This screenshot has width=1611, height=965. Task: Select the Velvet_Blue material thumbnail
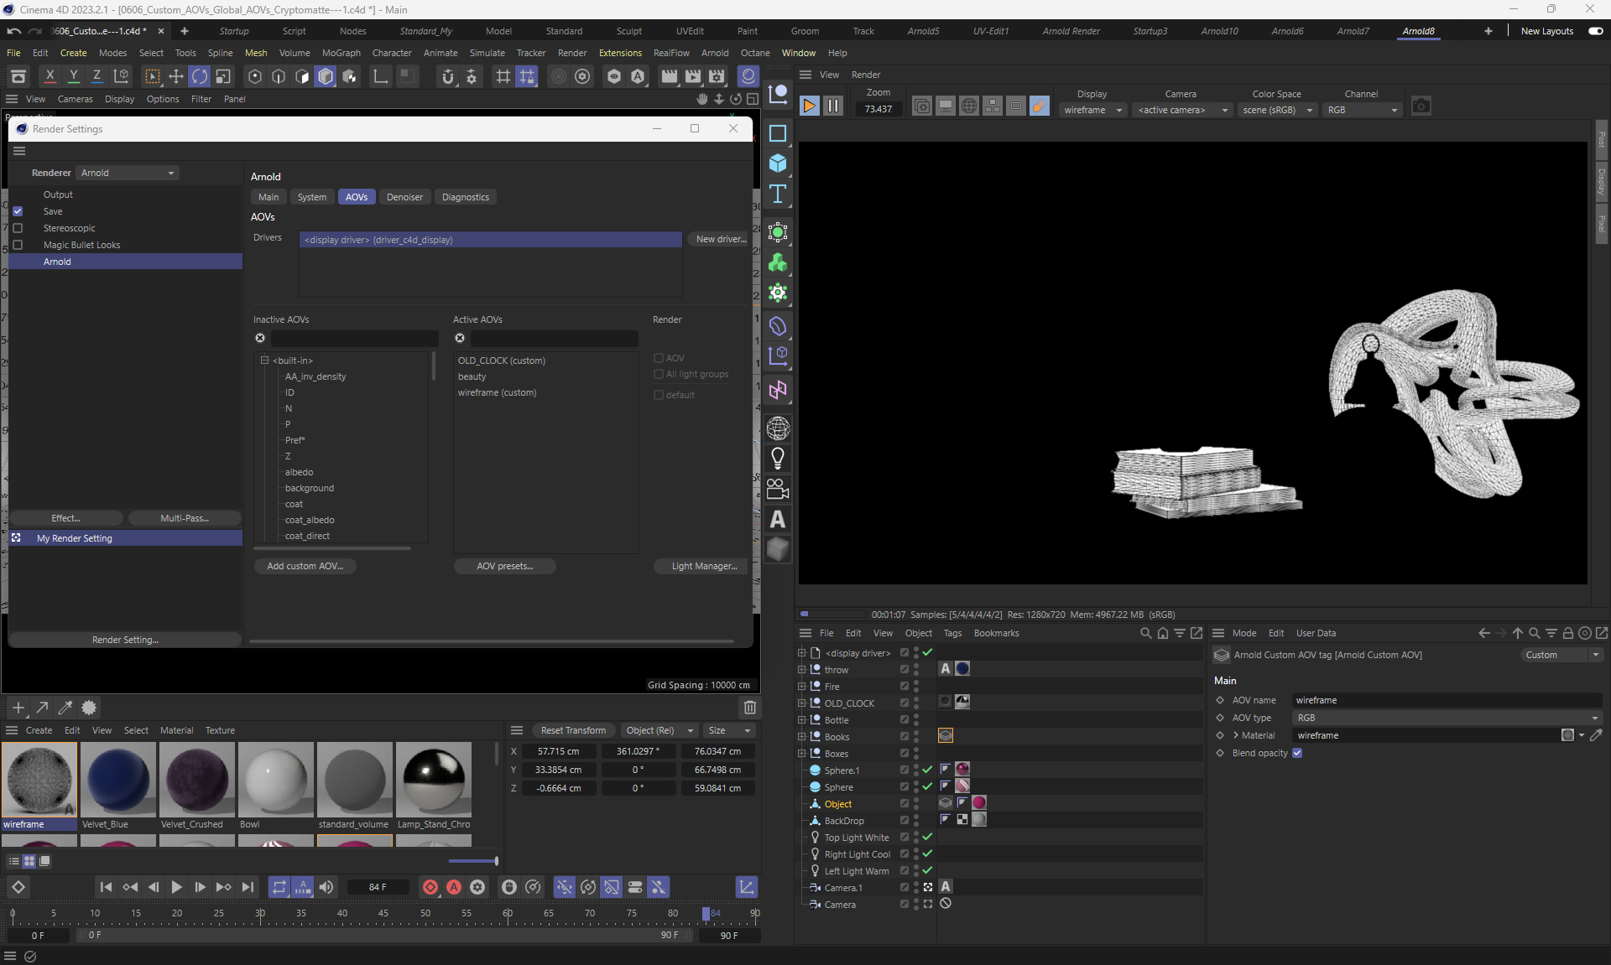[117, 780]
